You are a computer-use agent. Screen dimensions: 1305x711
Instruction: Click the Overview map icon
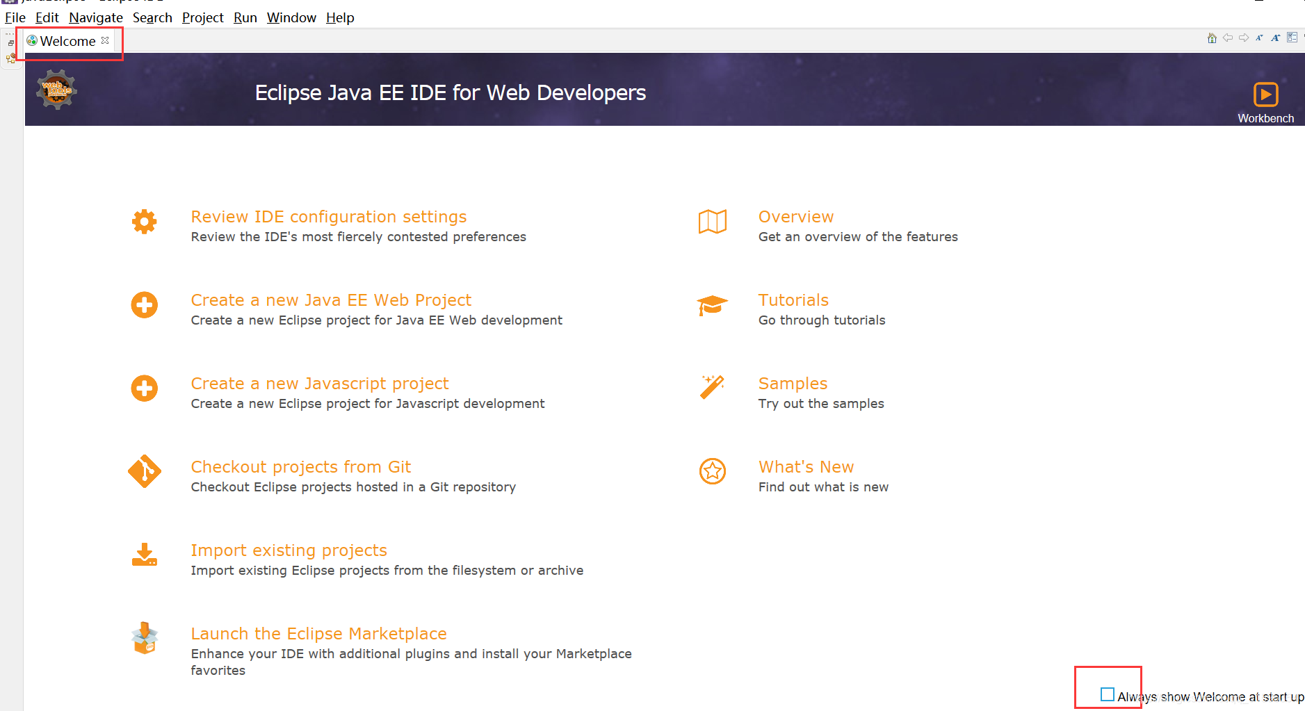tap(713, 222)
